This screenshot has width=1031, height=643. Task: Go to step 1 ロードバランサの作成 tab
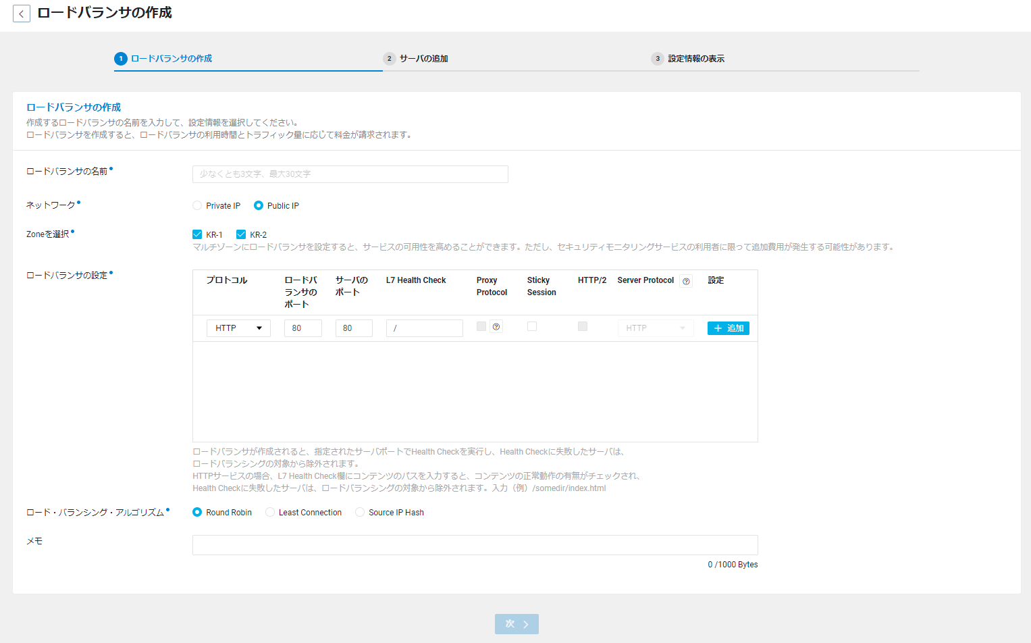click(163, 59)
